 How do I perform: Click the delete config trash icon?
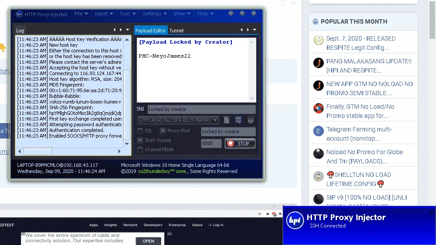[x=251, y=120]
